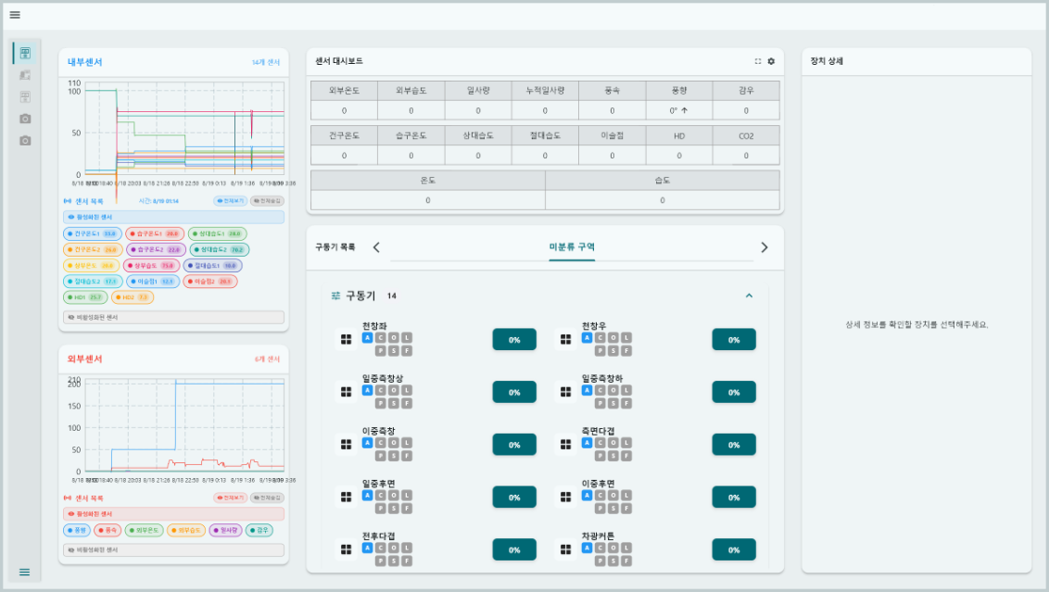Click 전체보기 button under 내부센서 chart
Screen dimensions: 1049x592
(230, 200)
